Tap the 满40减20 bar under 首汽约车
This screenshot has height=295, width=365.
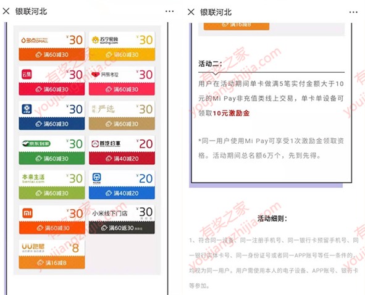[x=122, y=159]
